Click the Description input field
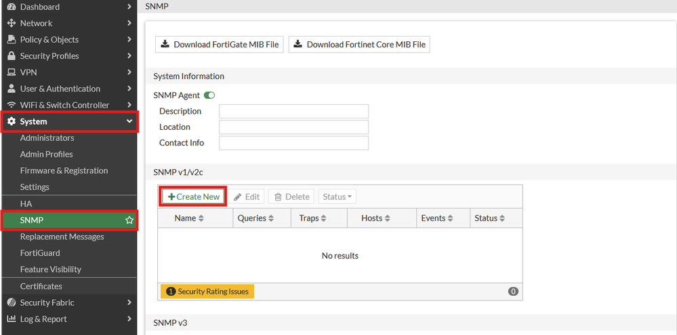The height and width of the screenshot is (335, 677). pos(293,111)
